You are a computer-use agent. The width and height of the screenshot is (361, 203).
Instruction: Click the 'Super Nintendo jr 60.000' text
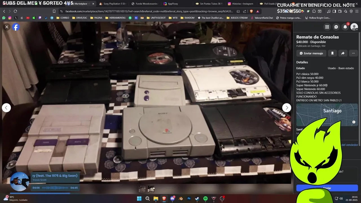click(x=312, y=85)
